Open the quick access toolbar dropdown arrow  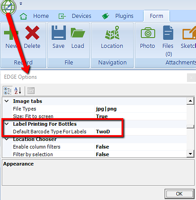coord(21,4)
